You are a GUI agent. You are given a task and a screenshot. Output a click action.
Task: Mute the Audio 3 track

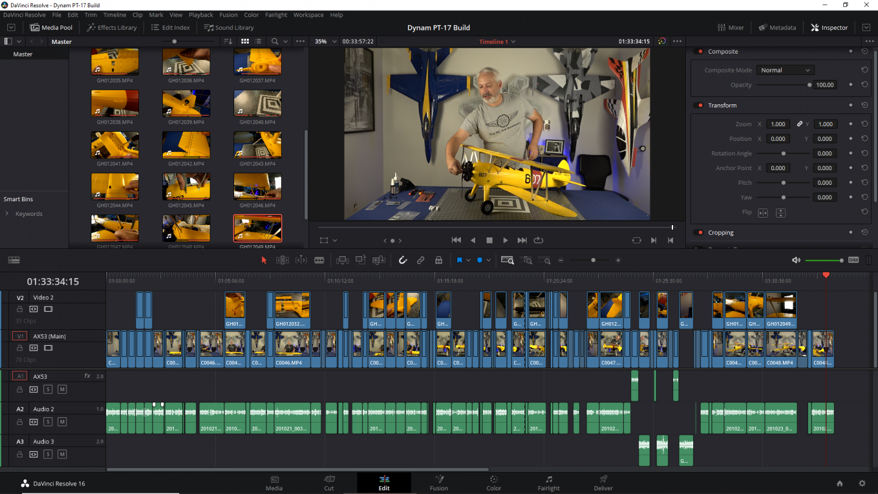point(62,454)
